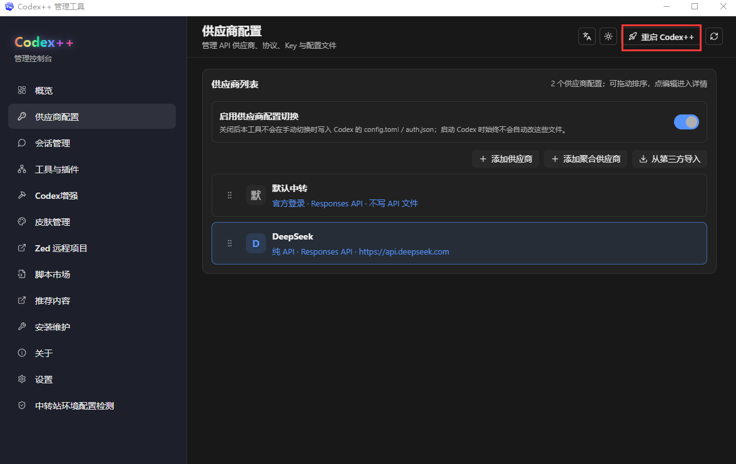Image resolution: width=736 pixels, height=464 pixels.
Task: Click the refresh icon in header
Action: coord(714,37)
